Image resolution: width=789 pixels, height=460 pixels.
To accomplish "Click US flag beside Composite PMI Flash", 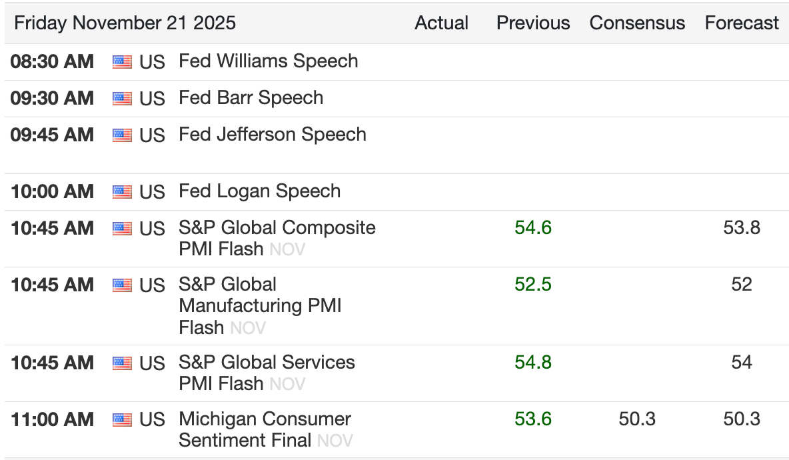I will pyautogui.click(x=122, y=229).
